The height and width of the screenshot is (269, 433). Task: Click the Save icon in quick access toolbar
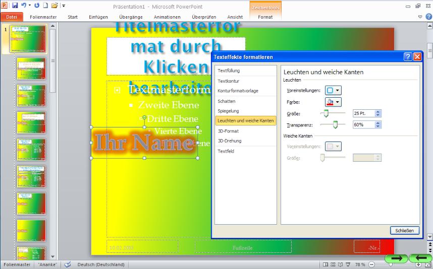point(15,6)
